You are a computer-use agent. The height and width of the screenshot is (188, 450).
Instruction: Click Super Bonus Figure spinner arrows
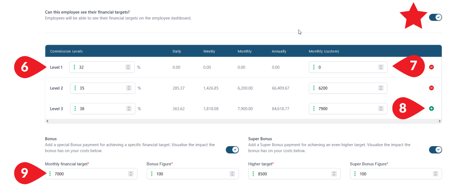coord(436,174)
